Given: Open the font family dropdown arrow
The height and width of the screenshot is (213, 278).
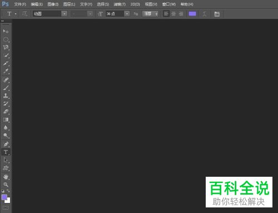Looking at the screenshot, I should coord(64,14).
